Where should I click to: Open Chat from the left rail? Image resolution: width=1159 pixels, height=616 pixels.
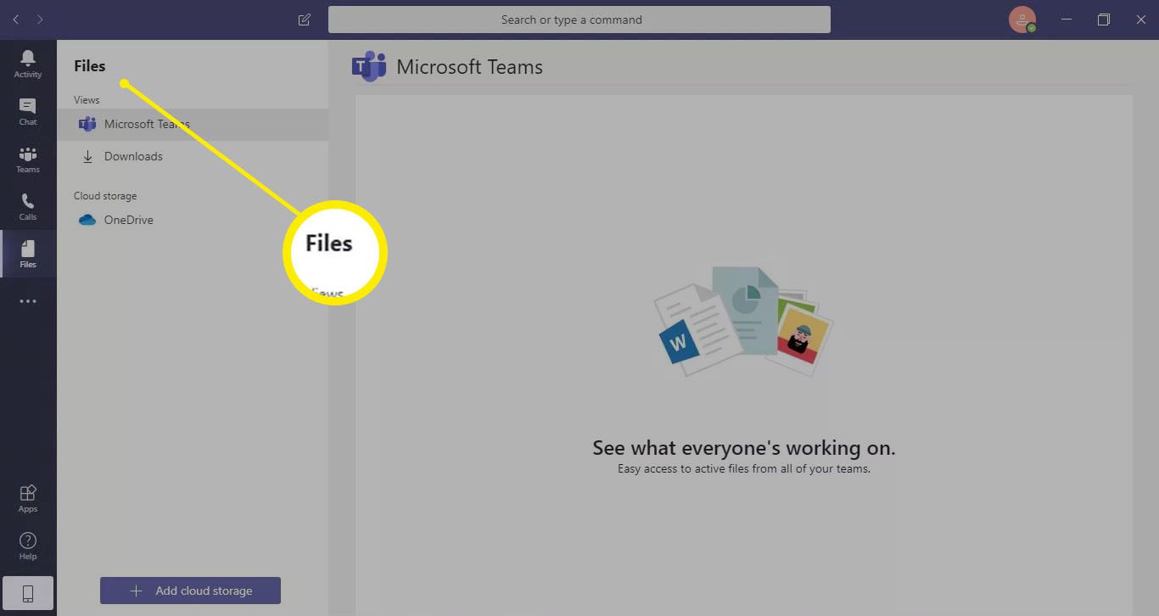(28, 111)
